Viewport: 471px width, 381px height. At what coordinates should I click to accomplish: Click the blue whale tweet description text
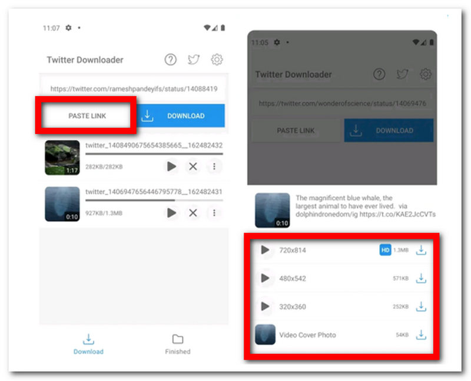pyautogui.click(x=365, y=206)
